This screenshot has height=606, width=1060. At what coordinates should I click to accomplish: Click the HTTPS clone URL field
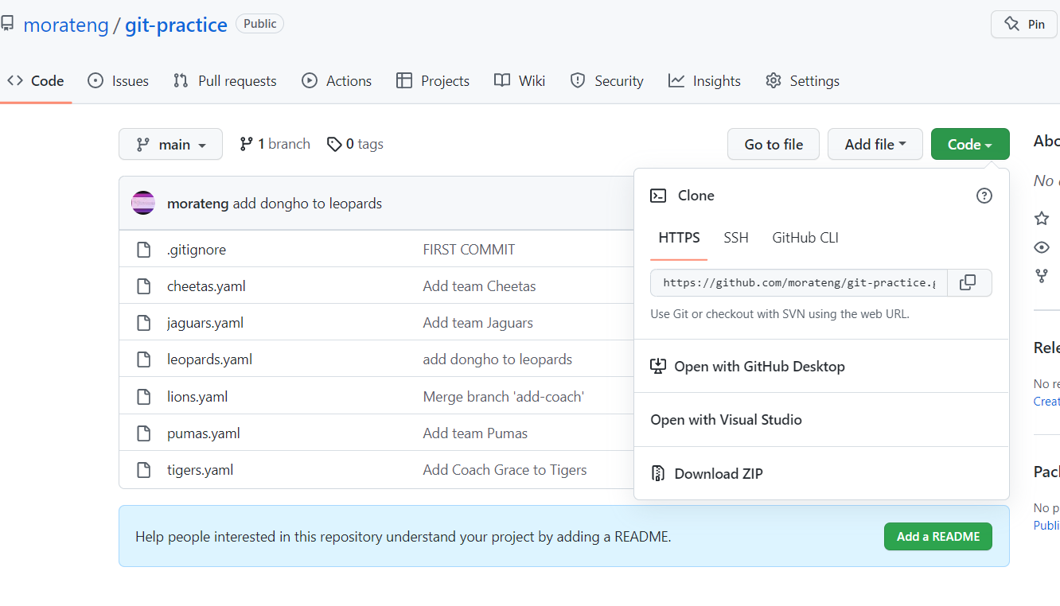click(x=799, y=282)
